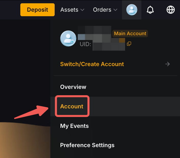Copy the UID using the copy icon
Viewport: 180px width, 158px height.
(129, 44)
